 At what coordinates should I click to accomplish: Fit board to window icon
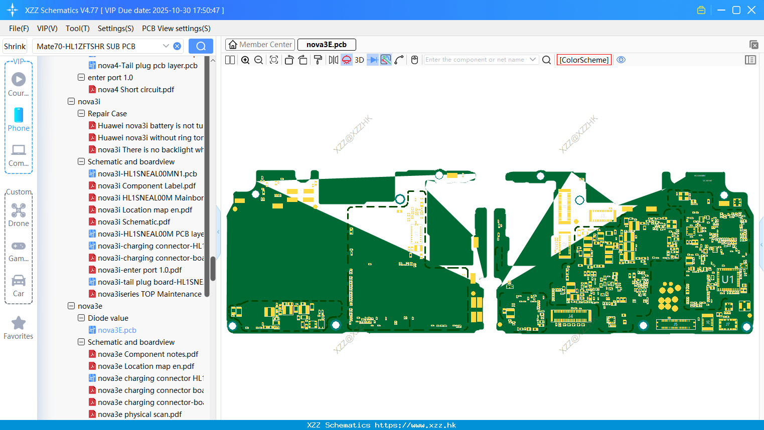(x=274, y=60)
